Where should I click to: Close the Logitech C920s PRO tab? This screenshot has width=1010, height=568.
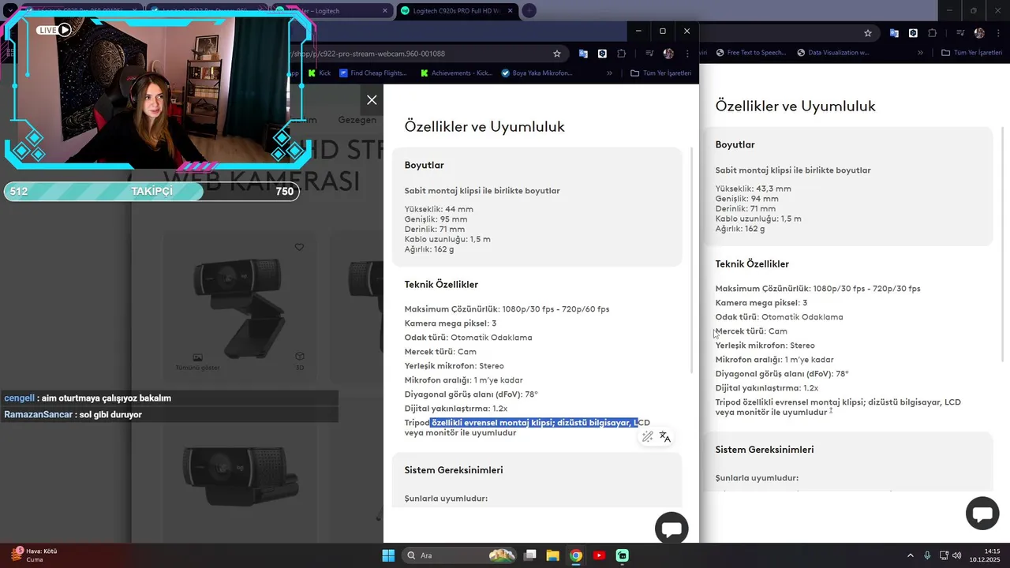(510, 10)
